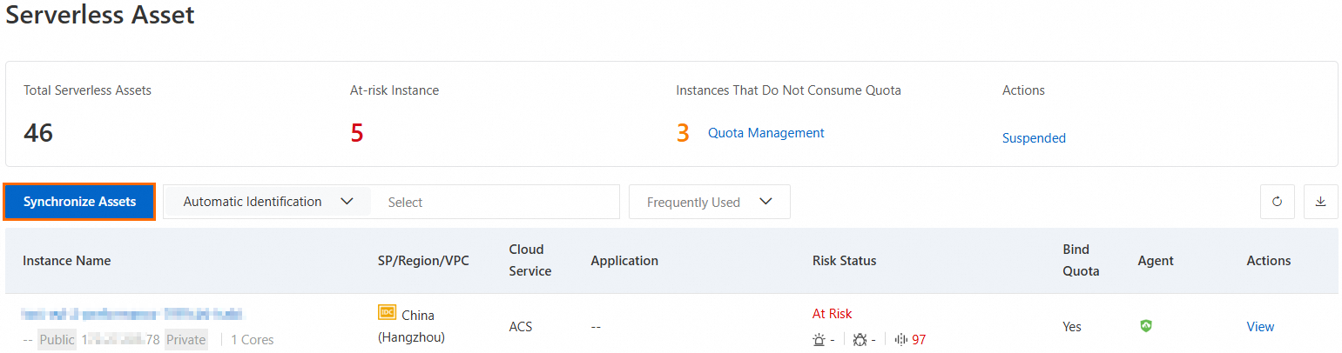Click the Risk Status column header
Screen dimensions: 1342x353
pyautogui.click(x=844, y=261)
